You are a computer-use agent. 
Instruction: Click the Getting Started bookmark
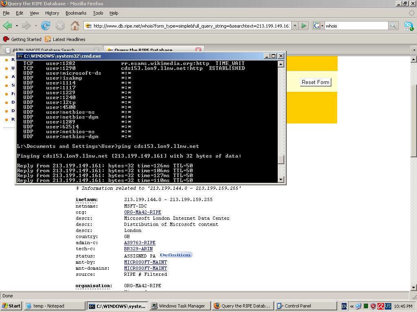click(x=22, y=39)
